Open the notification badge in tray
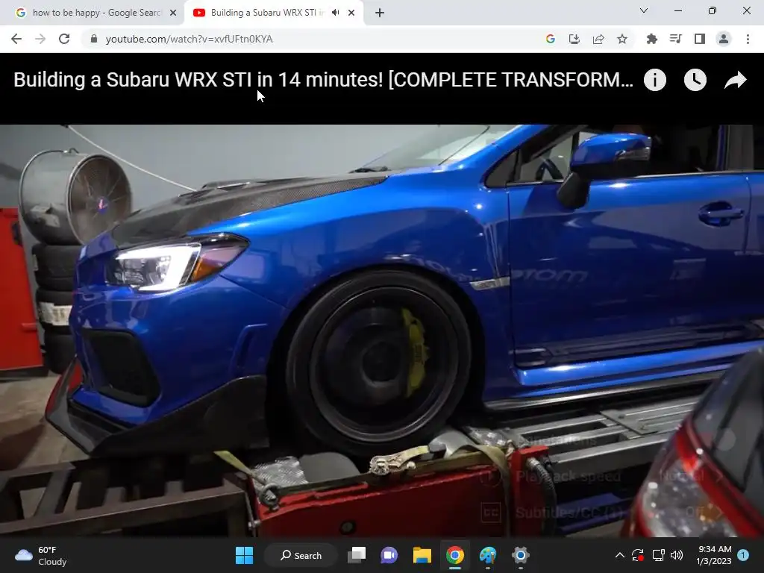The height and width of the screenshot is (573, 764). tap(743, 555)
